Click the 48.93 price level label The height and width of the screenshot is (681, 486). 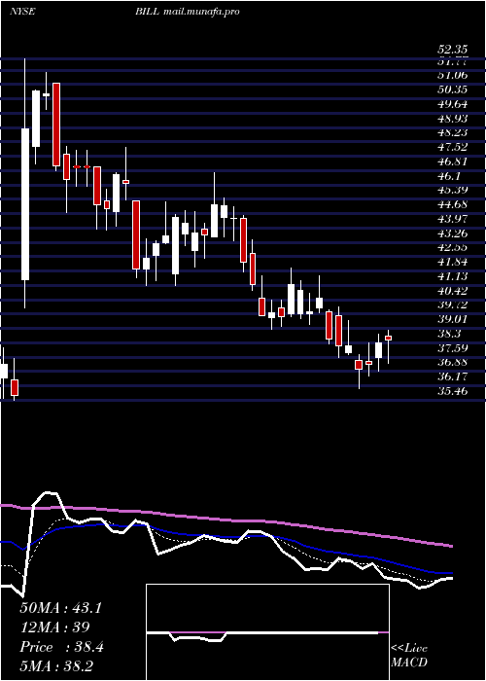pos(452,118)
